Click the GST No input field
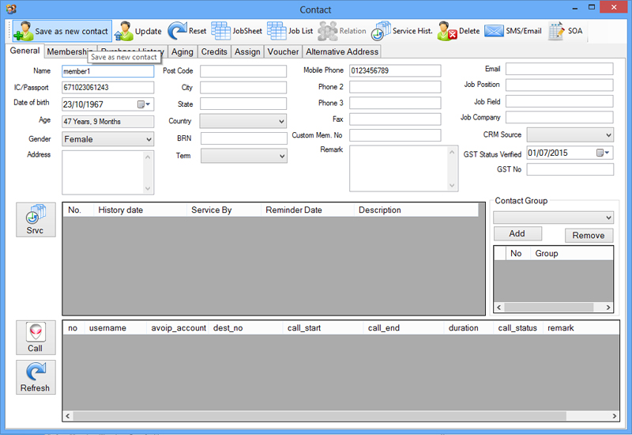Viewport: 632px width, 435px height. [570, 169]
